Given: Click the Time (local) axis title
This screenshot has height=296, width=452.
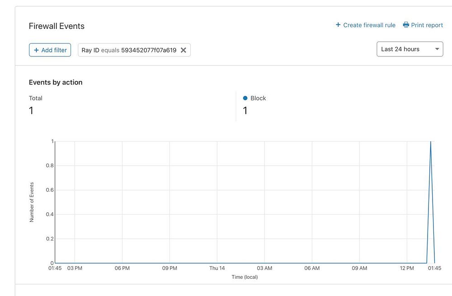Looking at the screenshot, I should (x=245, y=277).
